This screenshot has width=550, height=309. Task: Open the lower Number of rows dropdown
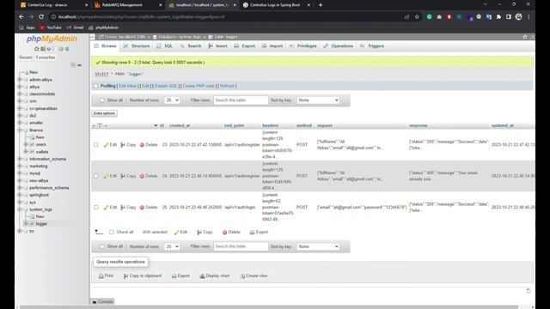pyautogui.click(x=172, y=246)
